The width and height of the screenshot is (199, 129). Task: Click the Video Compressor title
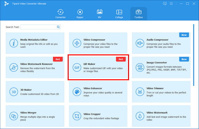[x=94, y=40]
